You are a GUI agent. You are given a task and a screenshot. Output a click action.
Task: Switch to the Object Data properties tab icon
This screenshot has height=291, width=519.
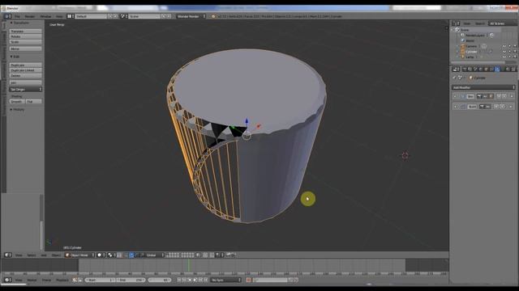(x=503, y=69)
